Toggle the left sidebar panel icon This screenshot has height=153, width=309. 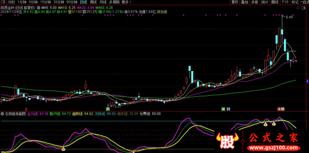pos(3,2)
